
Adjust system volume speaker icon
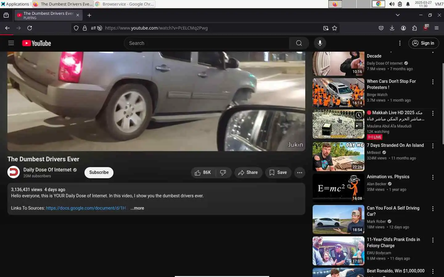point(392,4)
